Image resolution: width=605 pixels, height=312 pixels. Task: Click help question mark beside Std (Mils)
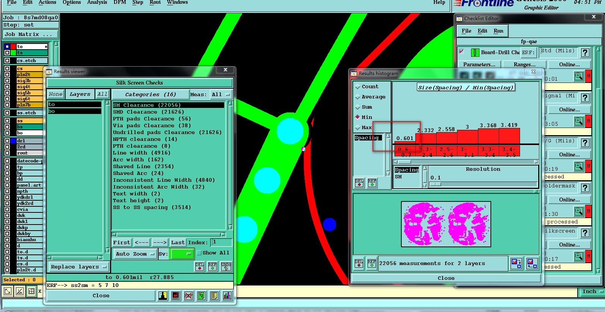(585, 53)
